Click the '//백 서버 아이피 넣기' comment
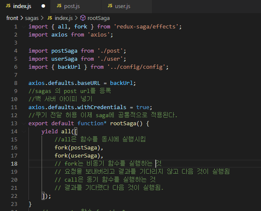 pyautogui.click(x=60, y=99)
